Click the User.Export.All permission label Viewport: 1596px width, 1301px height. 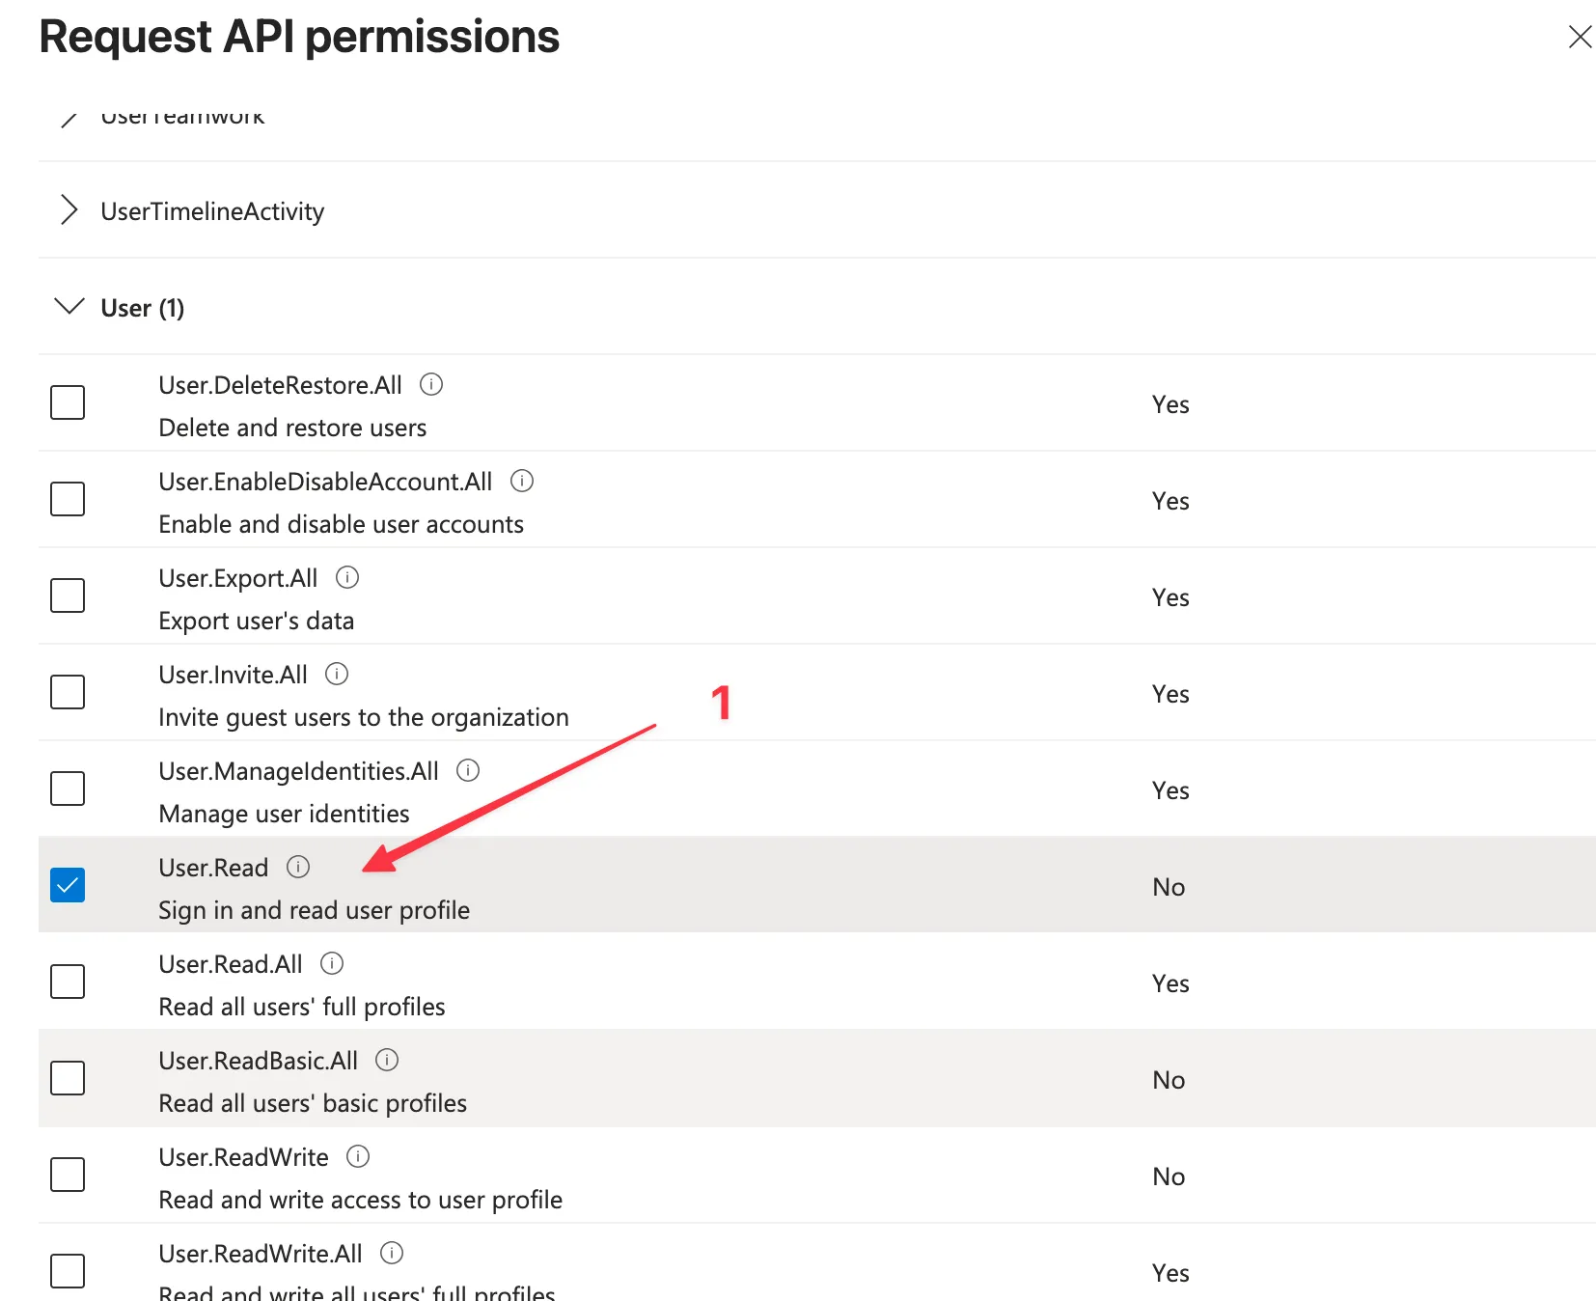point(237,577)
